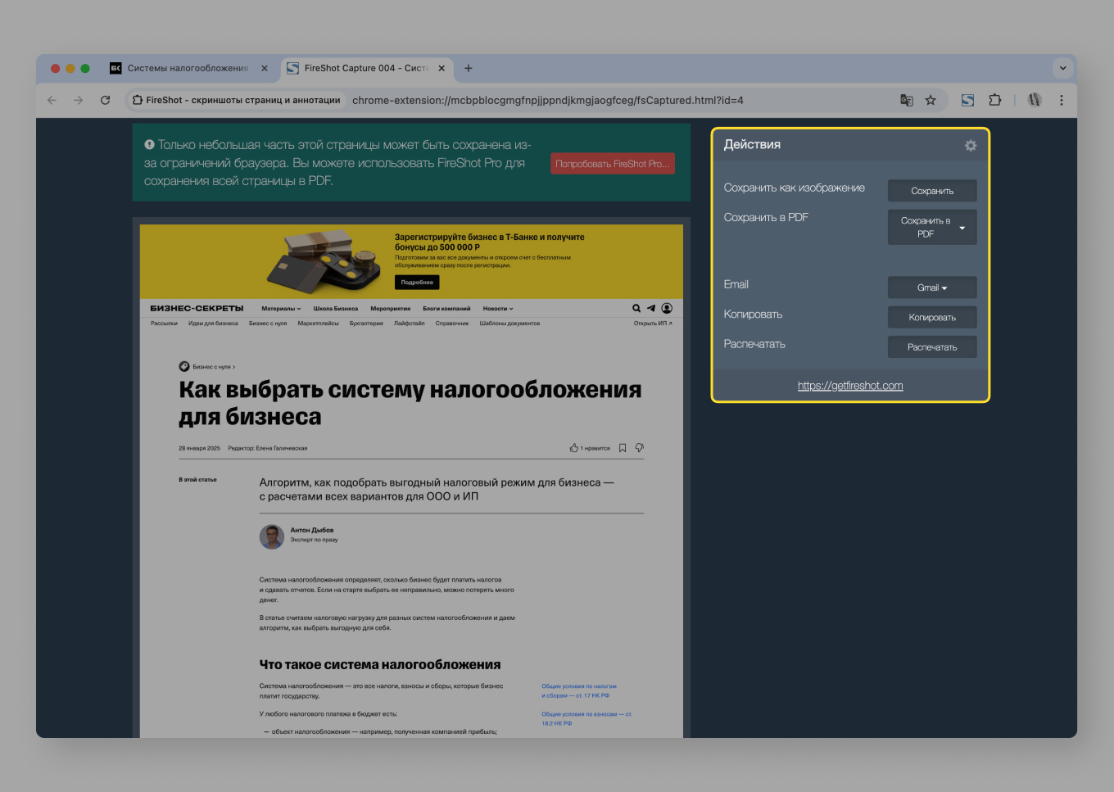The image size is (1114, 792).
Task: Click the 'Попробовать FireShot Pro' button
Action: tap(613, 163)
